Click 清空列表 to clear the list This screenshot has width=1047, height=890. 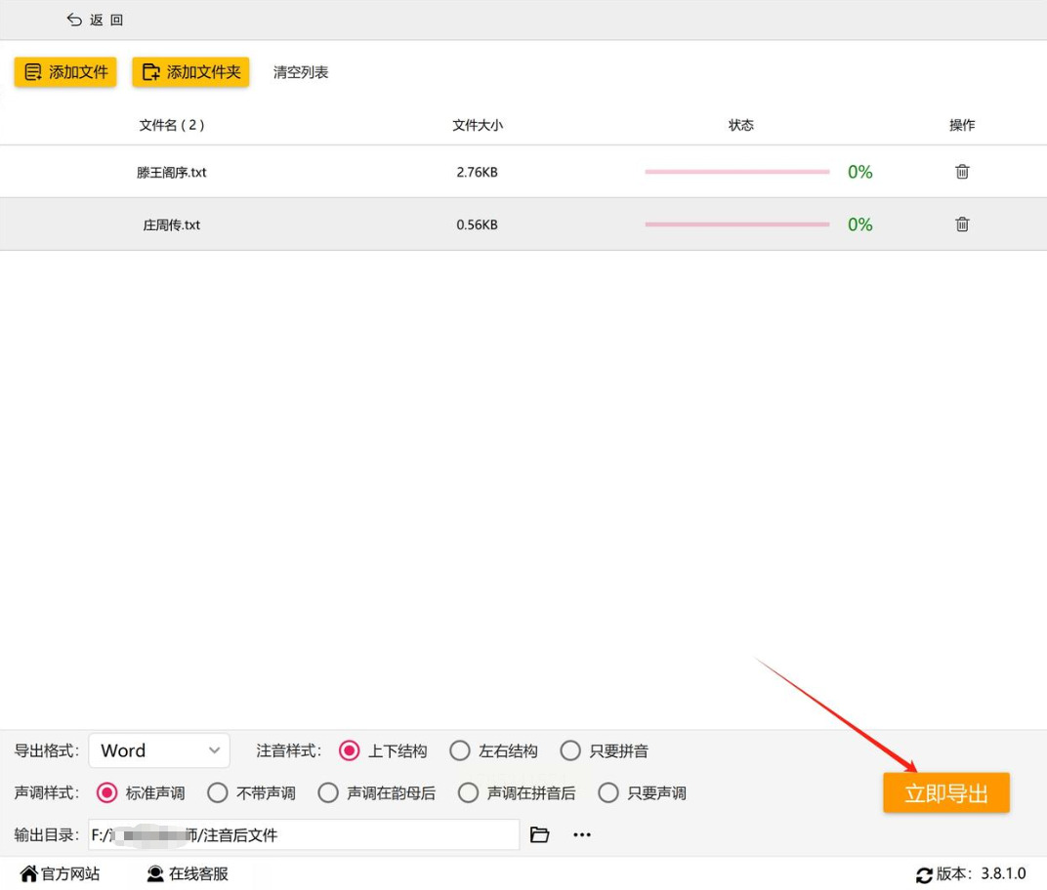click(x=301, y=72)
